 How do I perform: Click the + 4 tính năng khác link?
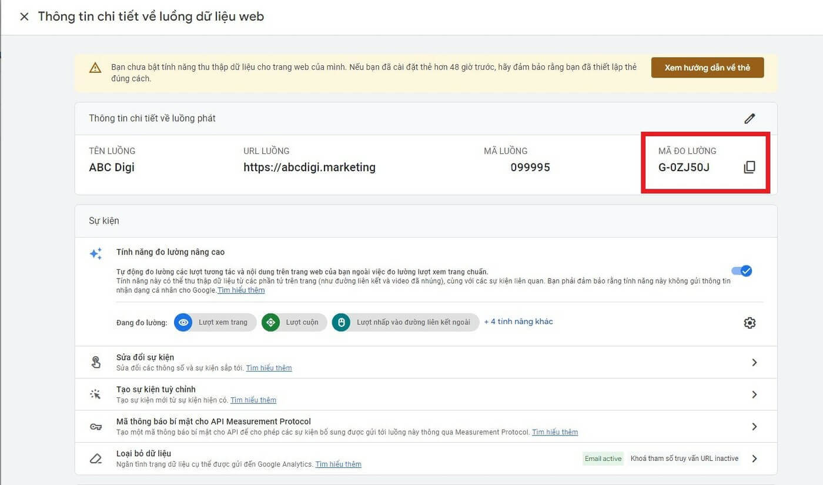(518, 322)
